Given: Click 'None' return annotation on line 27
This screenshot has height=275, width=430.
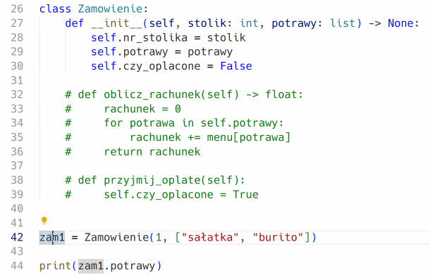Looking at the screenshot, I should (x=400, y=23).
